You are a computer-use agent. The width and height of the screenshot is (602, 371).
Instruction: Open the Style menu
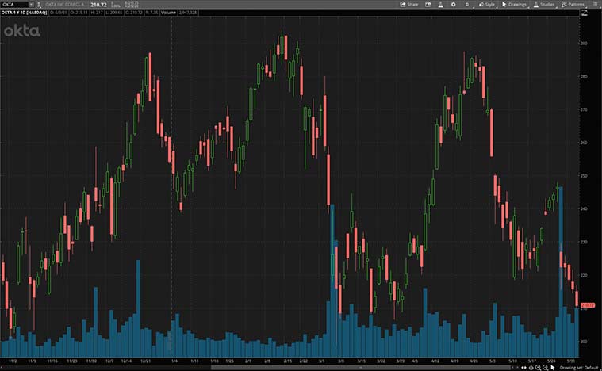487,5
